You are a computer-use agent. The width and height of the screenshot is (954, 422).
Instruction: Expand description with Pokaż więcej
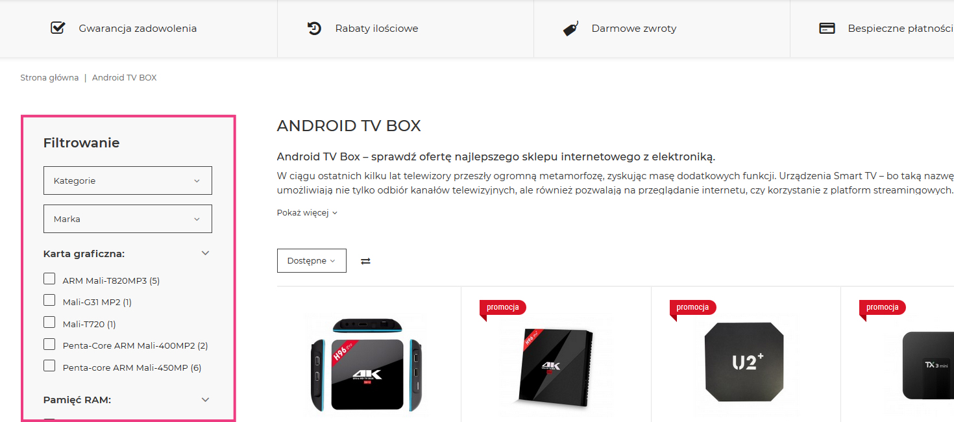coord(307,212)
